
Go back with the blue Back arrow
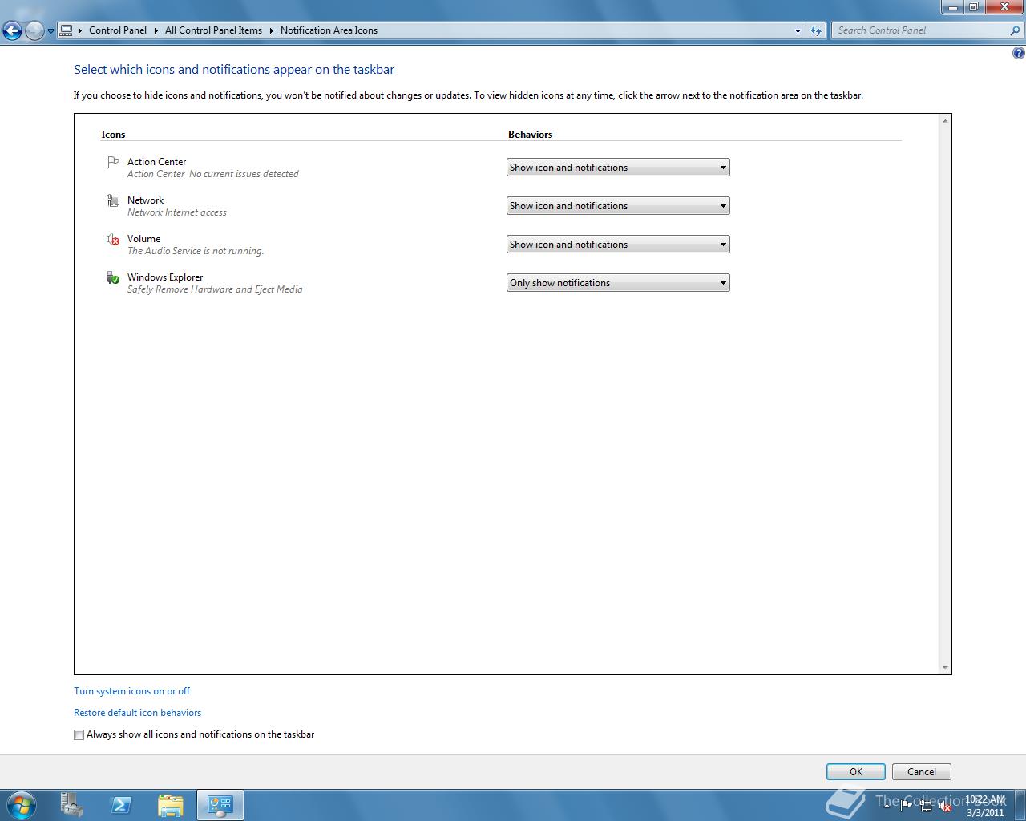click(12, 30)
